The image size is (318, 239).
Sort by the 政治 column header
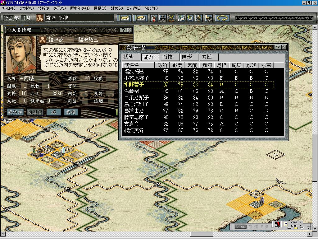coord(162,65)
